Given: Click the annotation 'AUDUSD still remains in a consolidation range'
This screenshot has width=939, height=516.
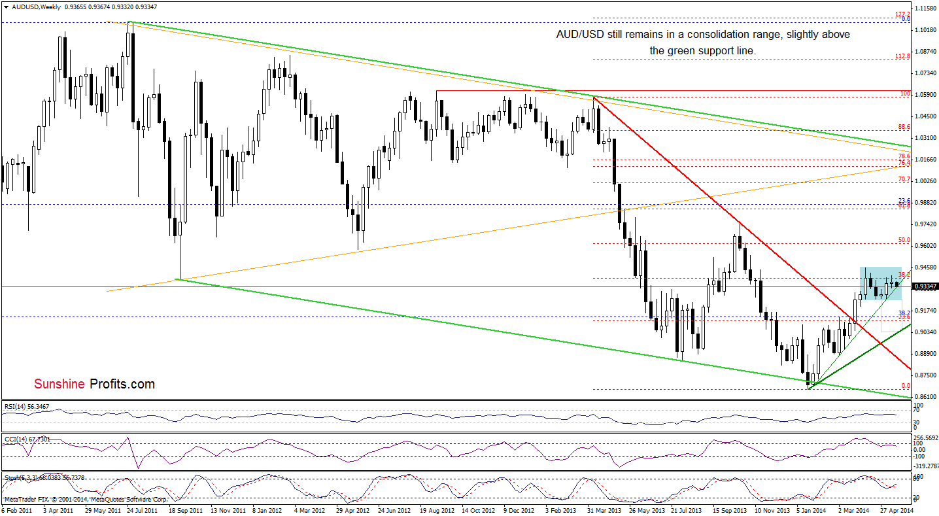Looking at the screenshot, I should click(703, 34).
